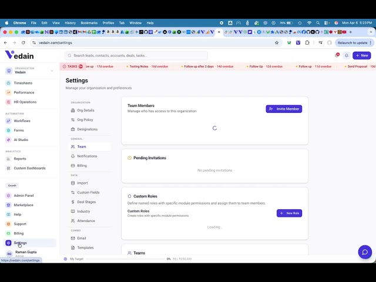Viewport: 376px width, 282px height.
Task: Expand Chrome tab list chevron
Action: (x=371, y=32)
